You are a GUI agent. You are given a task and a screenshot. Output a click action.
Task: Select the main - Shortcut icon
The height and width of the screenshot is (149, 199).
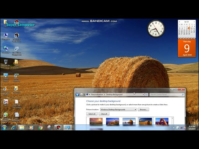[x=16, y=77]
